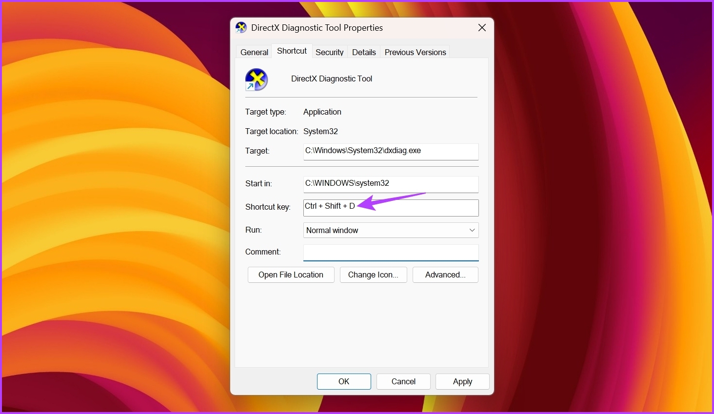Open the Details tab
714x414 pixels.
point(363,52)
